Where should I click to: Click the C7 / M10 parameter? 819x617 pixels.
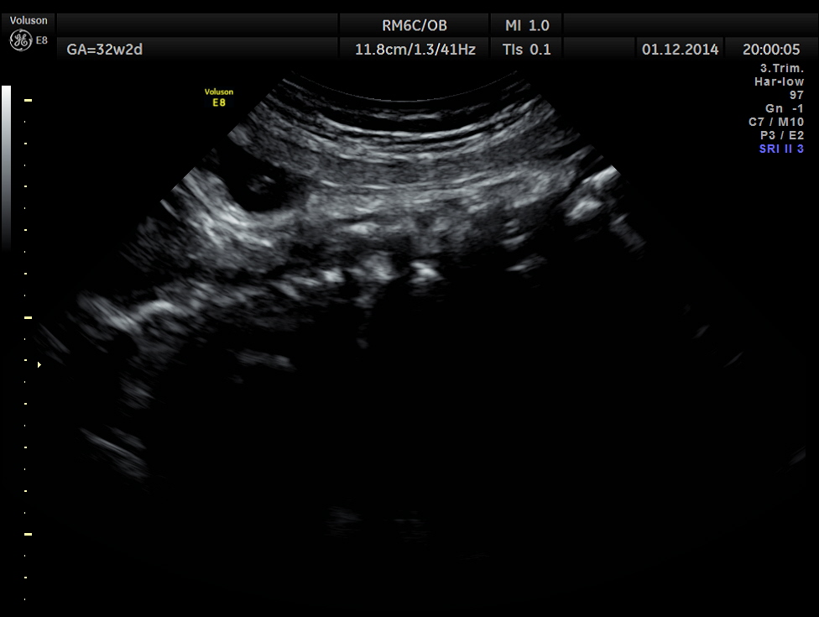click(x=776, y=122)
